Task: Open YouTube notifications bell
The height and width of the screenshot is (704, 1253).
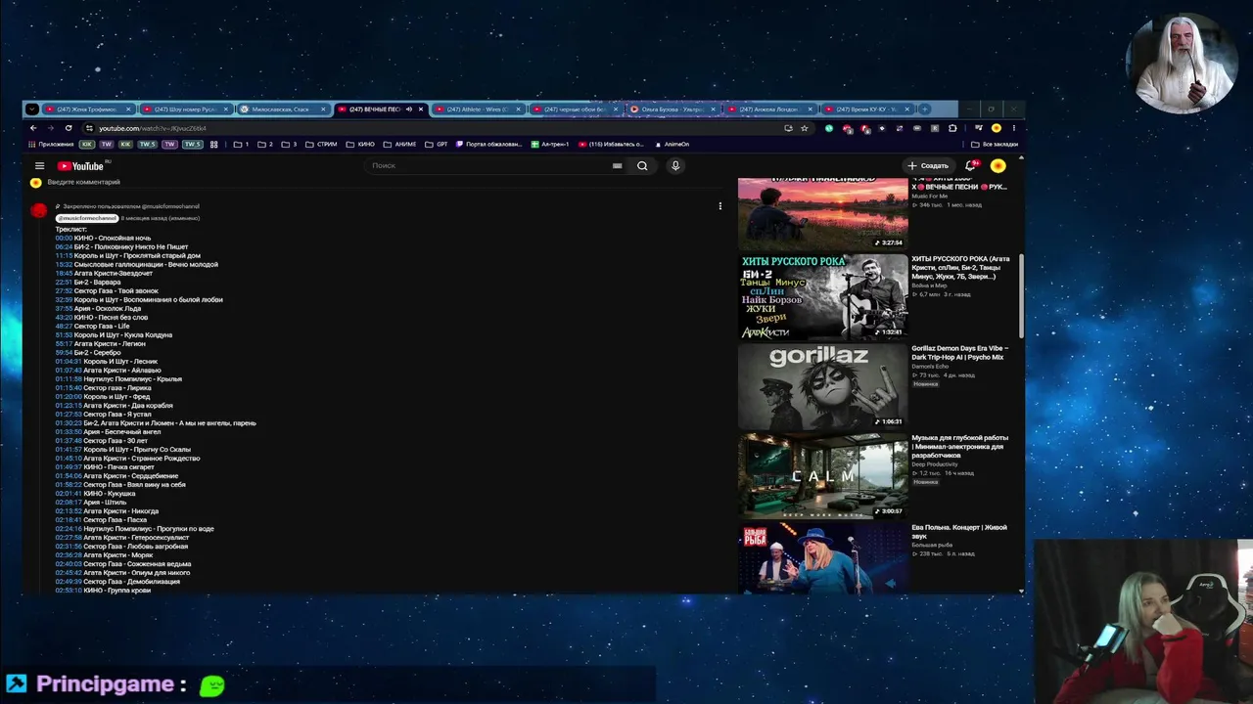Action: pyautogui.click(x=971, y=166)
